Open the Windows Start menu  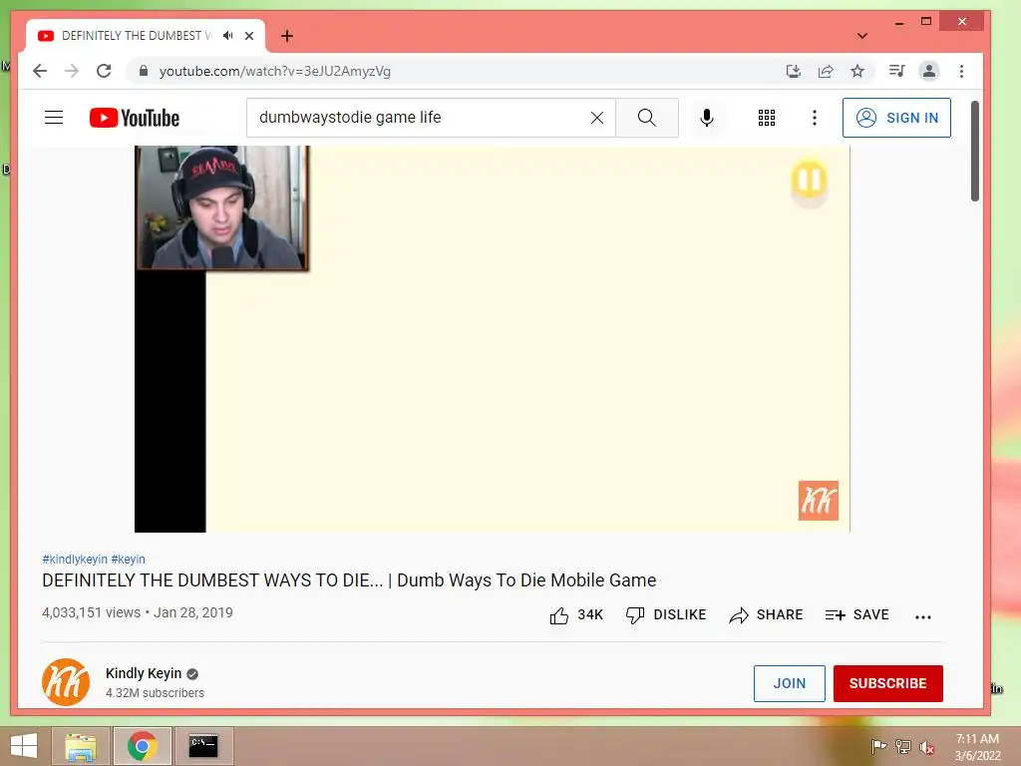coord(24,746)
